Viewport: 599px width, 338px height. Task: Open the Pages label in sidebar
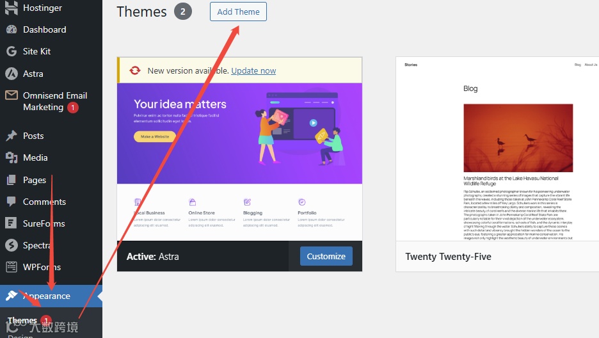(x=35, y=180)
